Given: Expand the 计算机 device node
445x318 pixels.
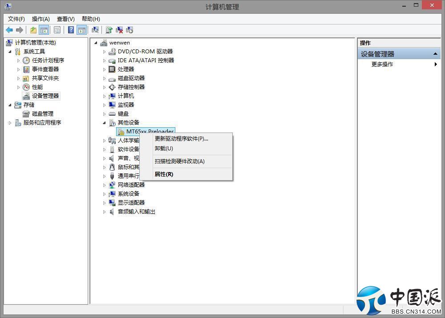Looking at the screenshot, I should click(x=104, y=96).
